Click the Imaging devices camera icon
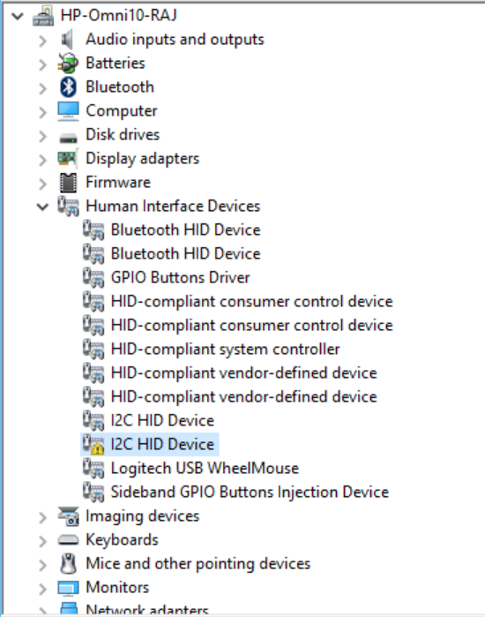The width and height of the screenshot is (485, 617). point(68,515)
